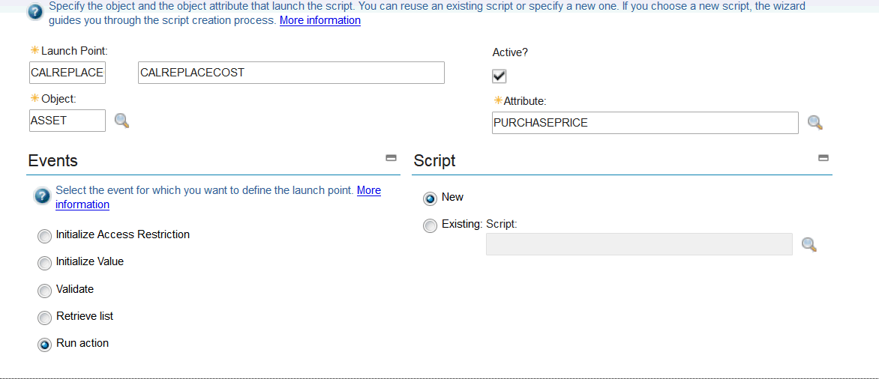Minimize the Script section panel
This screenshot has height=379, width=879.
823,158
